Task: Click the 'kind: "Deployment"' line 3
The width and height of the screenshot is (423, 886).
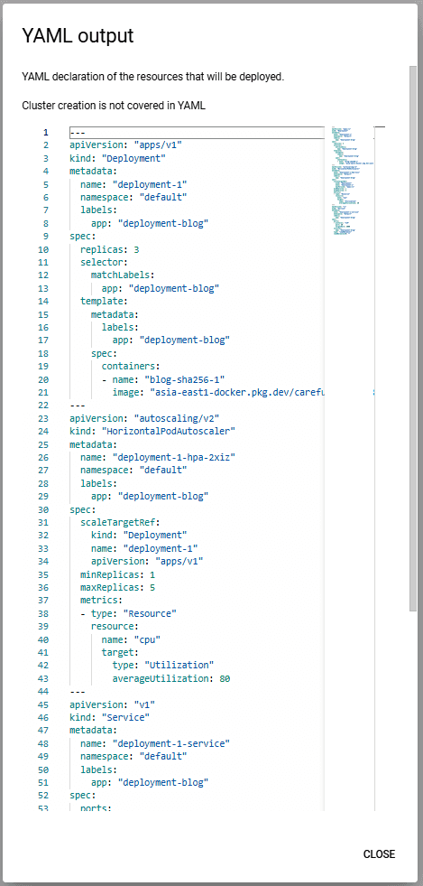Action: pyautogui.click(x=117, y=159)
